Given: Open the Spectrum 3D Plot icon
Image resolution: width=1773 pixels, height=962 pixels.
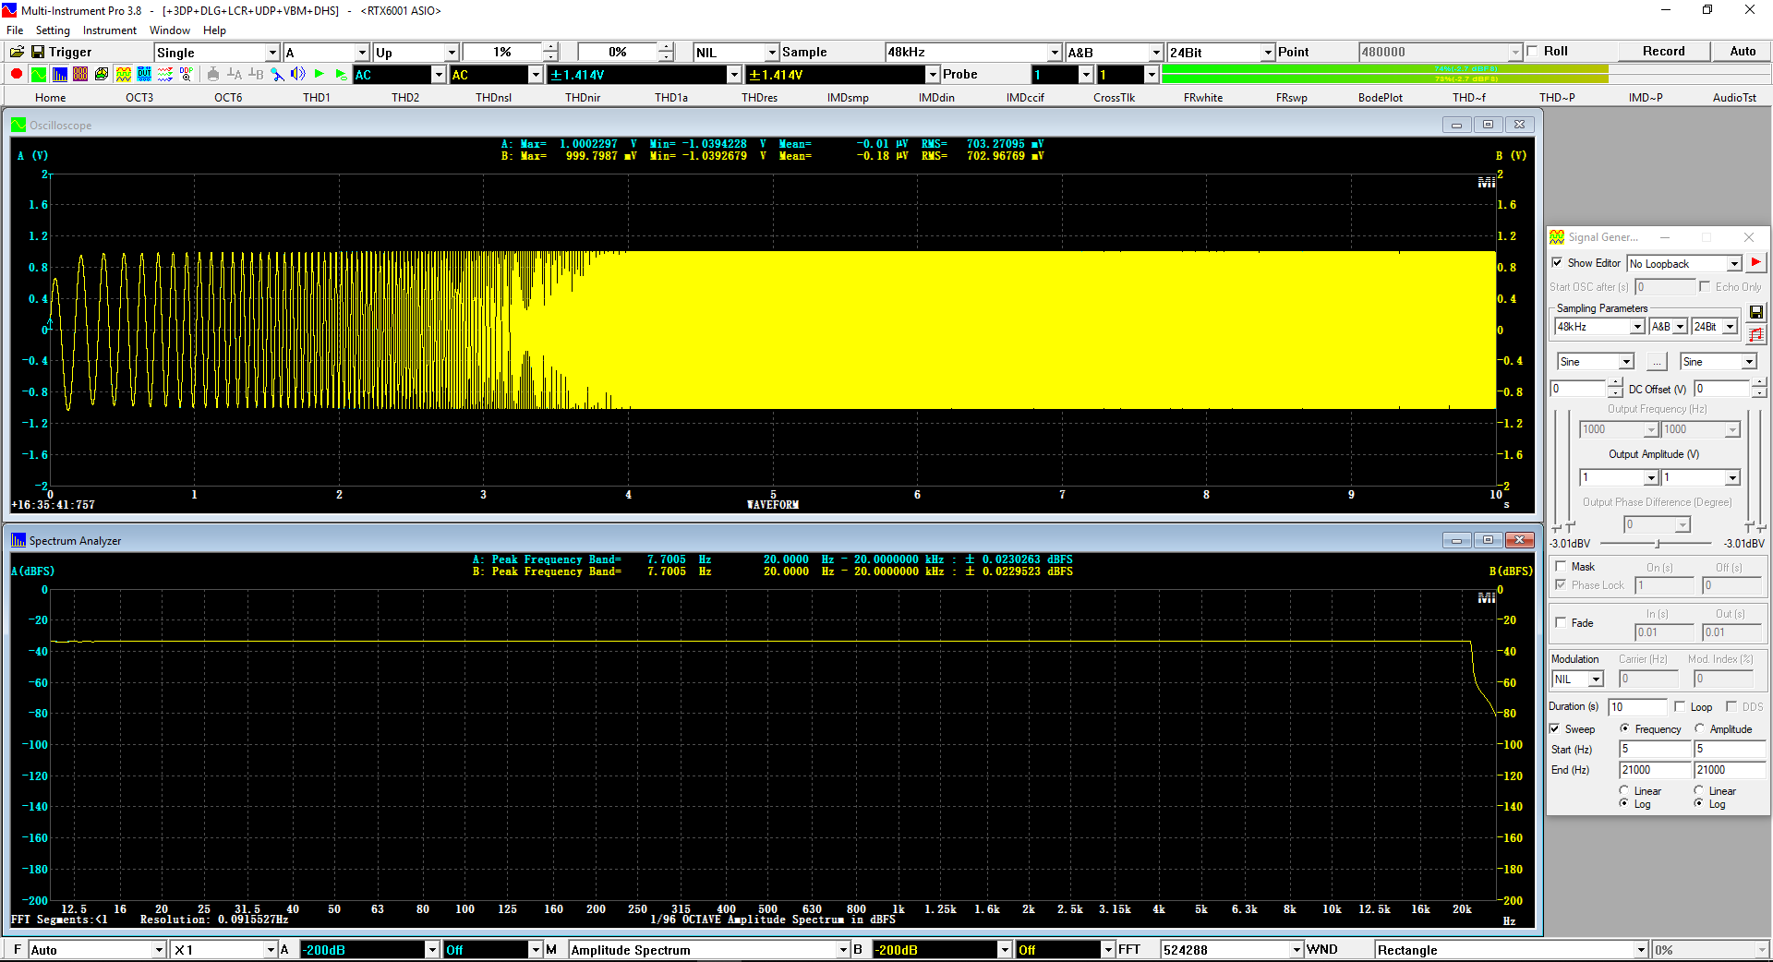Looking at the screenshot, I should (x=102, y=74).
